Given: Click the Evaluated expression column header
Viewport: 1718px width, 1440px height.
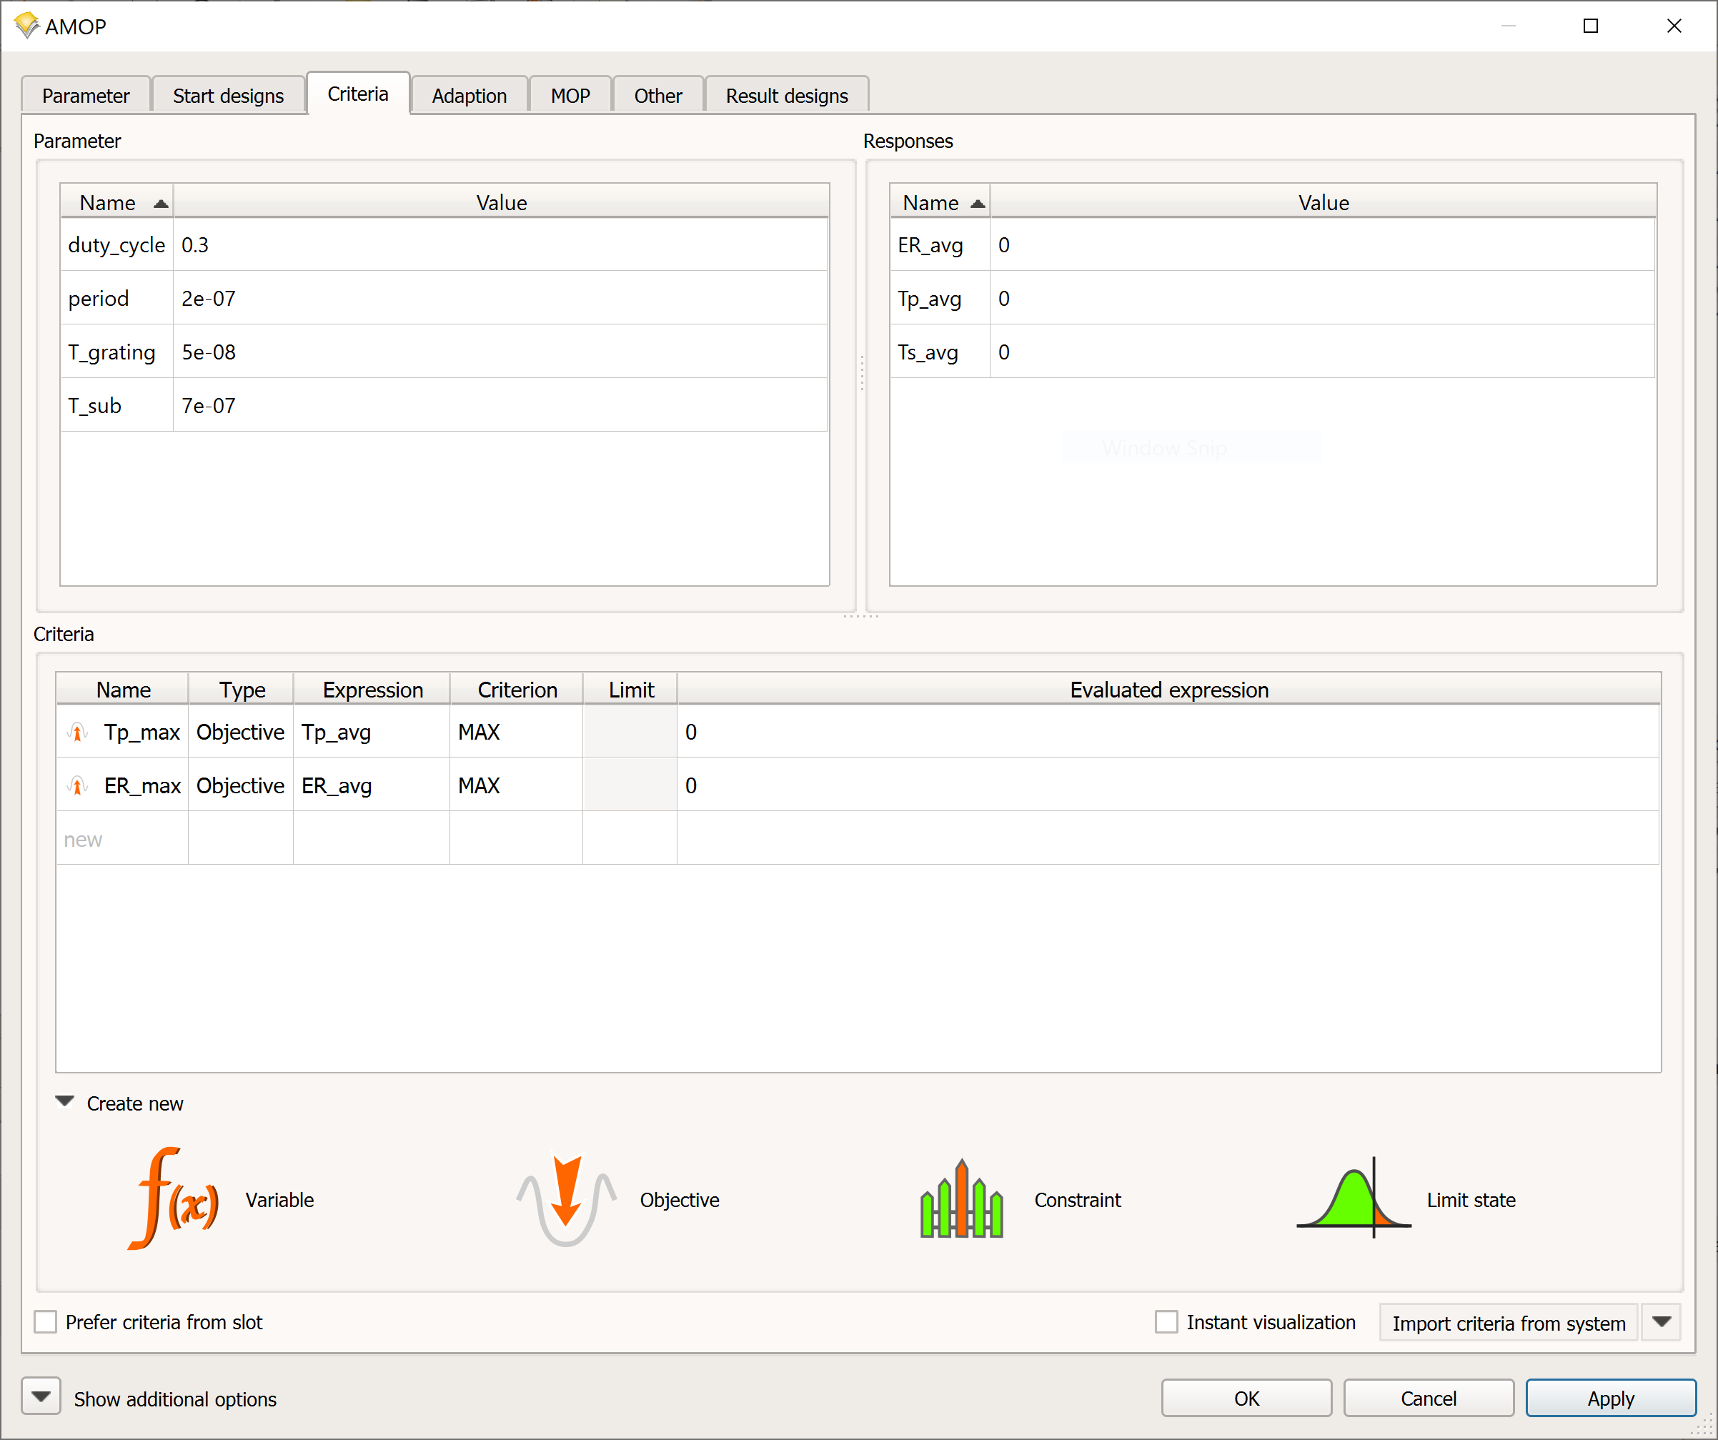Looking at the screenshot, I should [1169, 690].
